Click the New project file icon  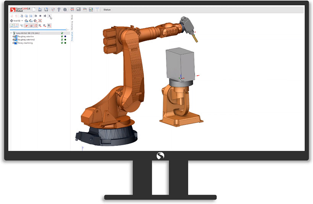(34, 9)
